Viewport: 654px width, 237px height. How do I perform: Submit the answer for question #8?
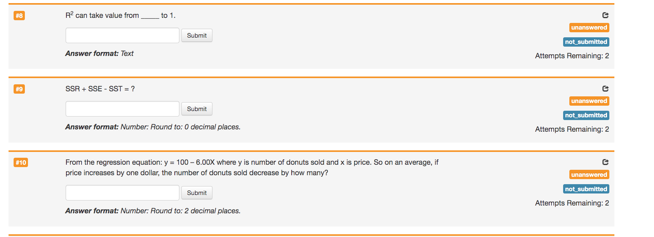(197, 35)
